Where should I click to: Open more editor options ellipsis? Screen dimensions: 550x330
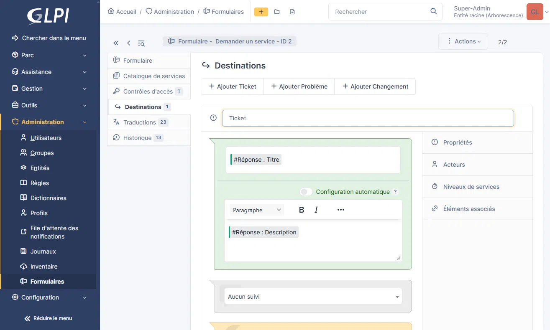(340, 210)
